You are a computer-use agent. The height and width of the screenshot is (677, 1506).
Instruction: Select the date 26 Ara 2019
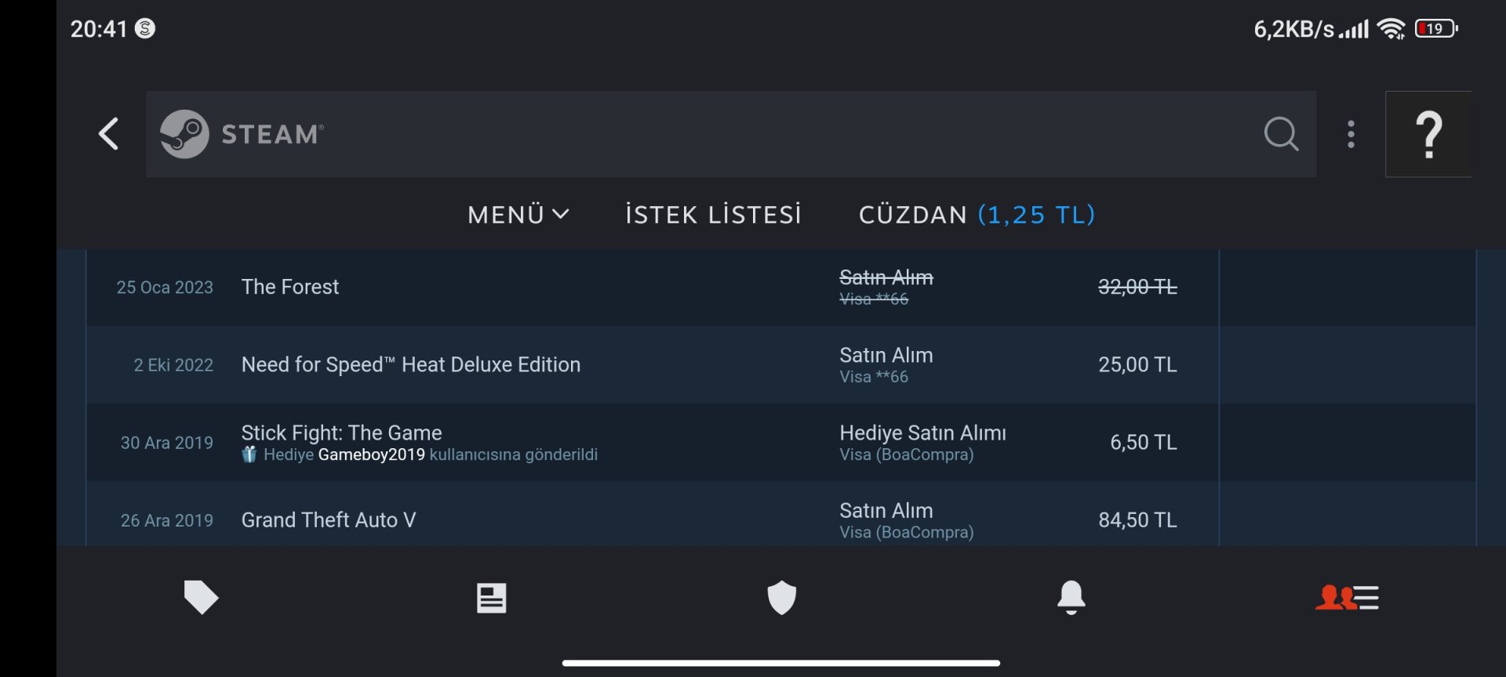tap(166, 520)
